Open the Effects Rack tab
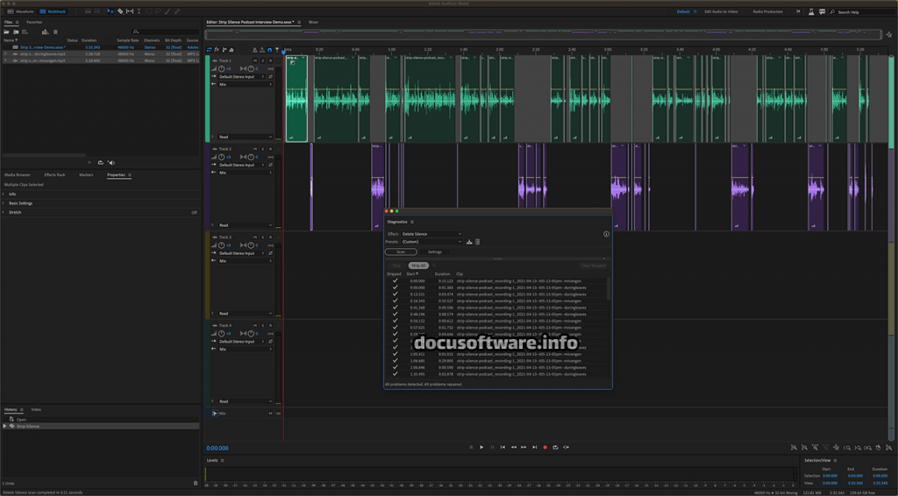 point(54,175)
